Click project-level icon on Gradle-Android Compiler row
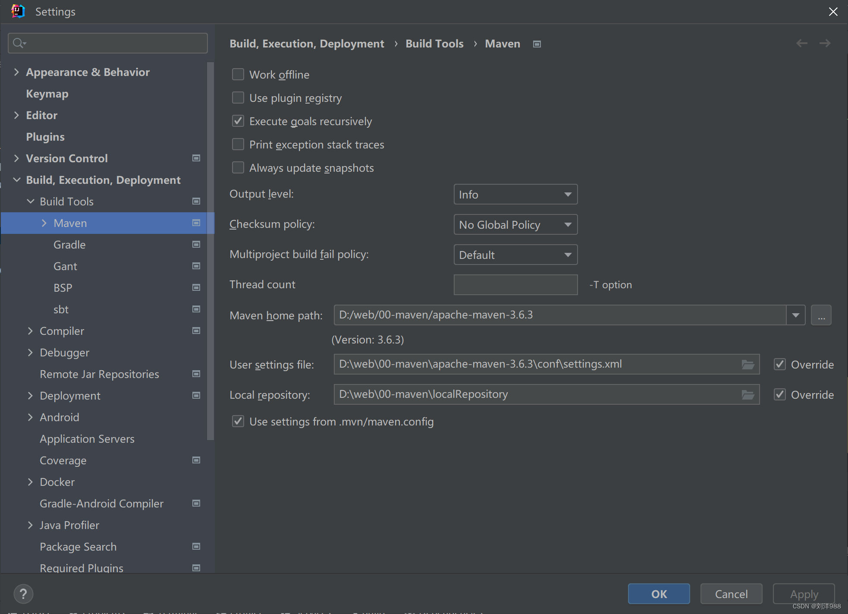 click(x=196, y=504)
